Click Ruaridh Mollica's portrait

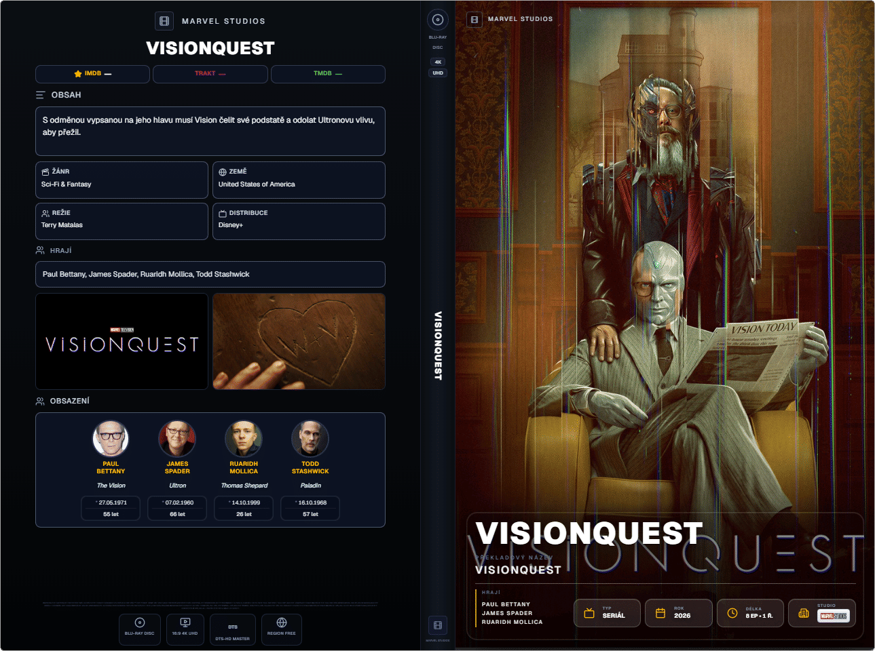pyautogui.click(x=244, y=438)
